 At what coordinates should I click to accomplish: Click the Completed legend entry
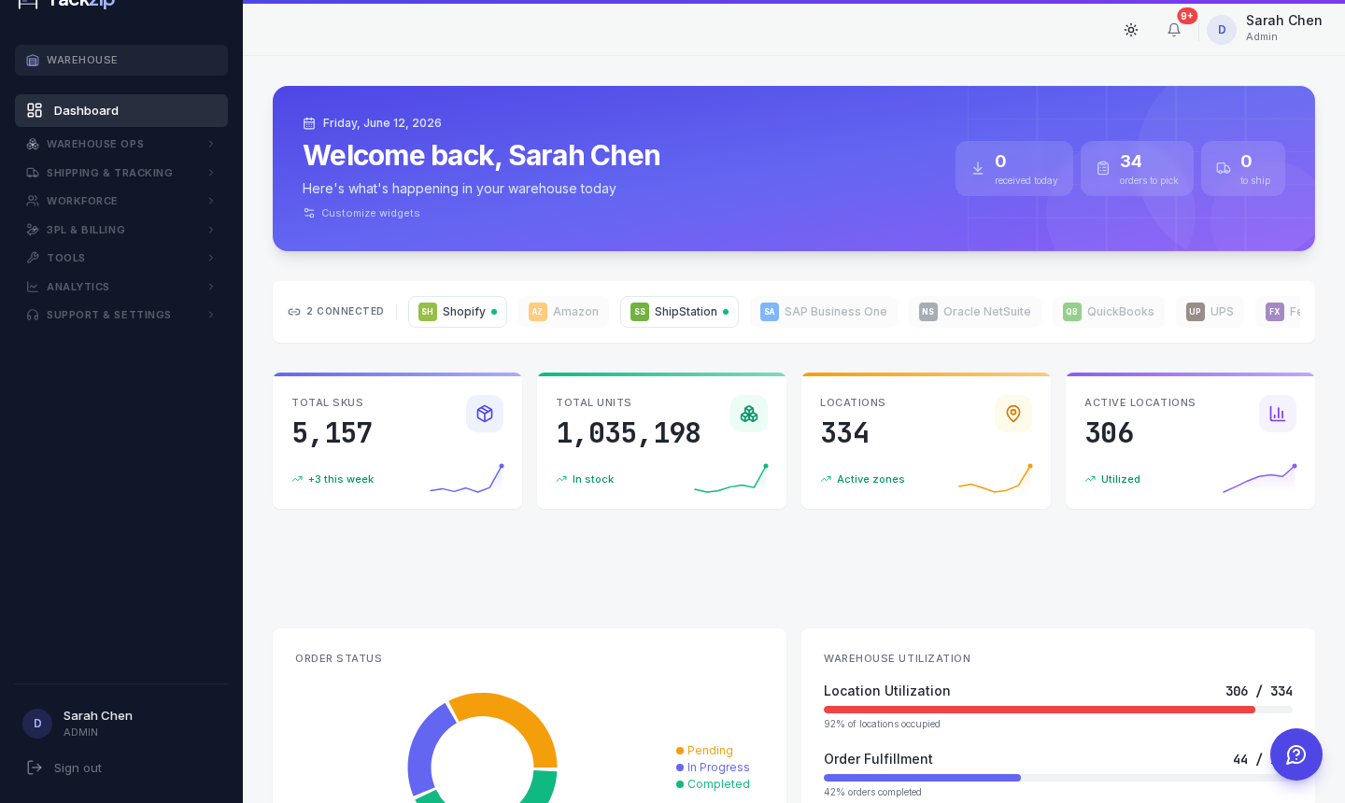(x=713, y=784)
